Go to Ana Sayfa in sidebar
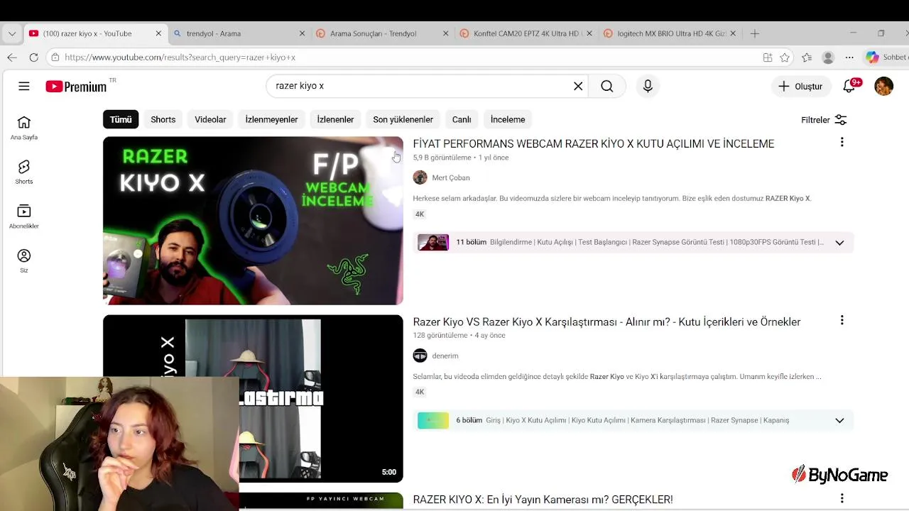Screen dimensions: 909x511 [x=24, y=128]
